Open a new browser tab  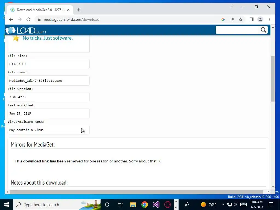click(79, 10)
